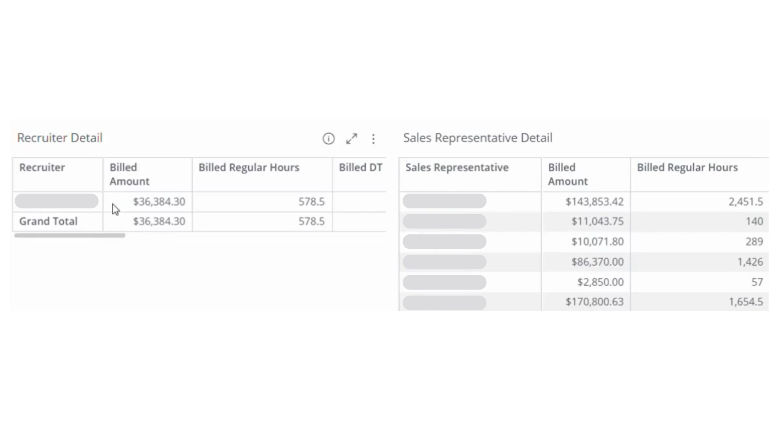Sort by the Recruiter column header
The width and height of the screenshot is (769, 432).
pyautogui.click(x=42, y=168)
